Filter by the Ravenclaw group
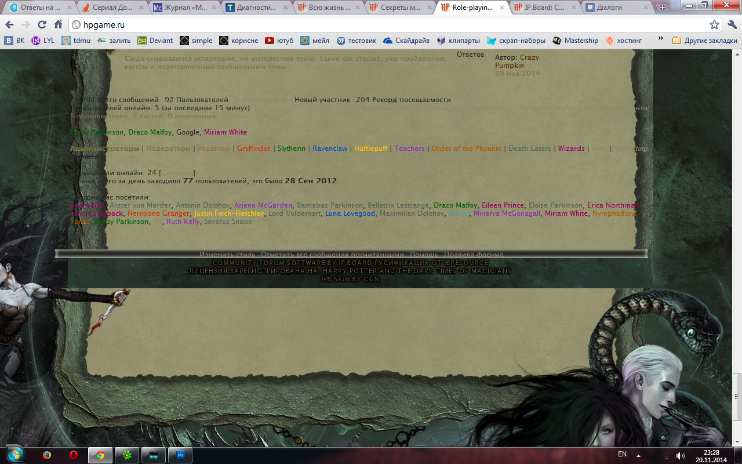Image resolution: width=742 pixels, height=464 pixels. pos(330,148)
